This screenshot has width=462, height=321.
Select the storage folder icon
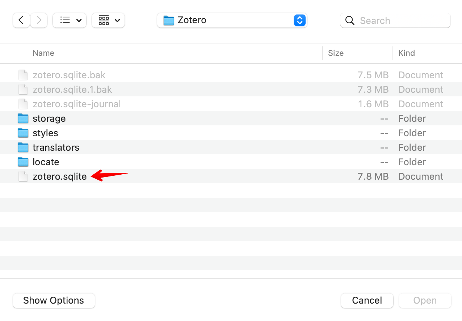pyautogui.click(x=23, y=118)
